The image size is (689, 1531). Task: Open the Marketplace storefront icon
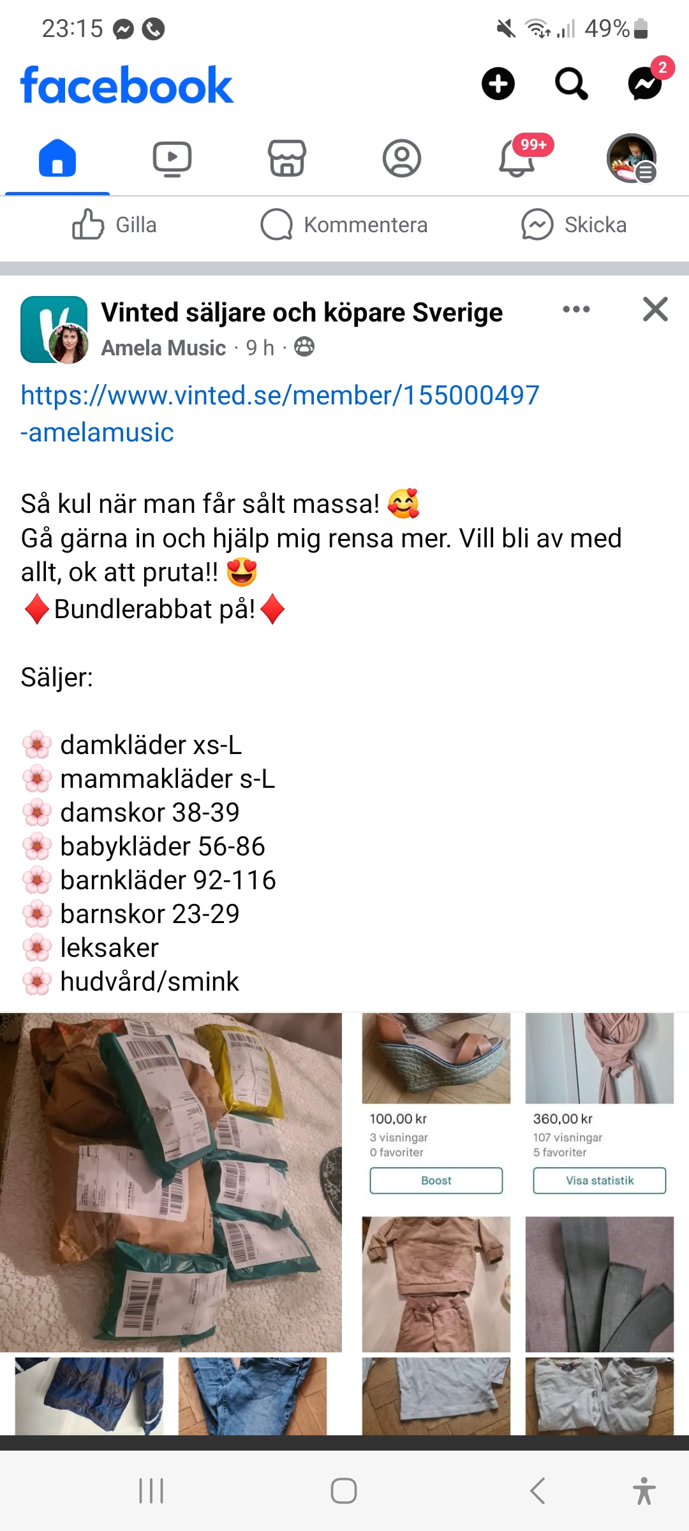[287, 158]
